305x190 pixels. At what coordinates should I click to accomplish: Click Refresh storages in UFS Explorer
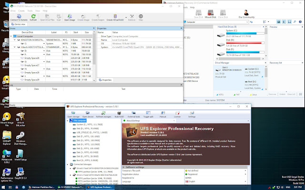(103, 114)
